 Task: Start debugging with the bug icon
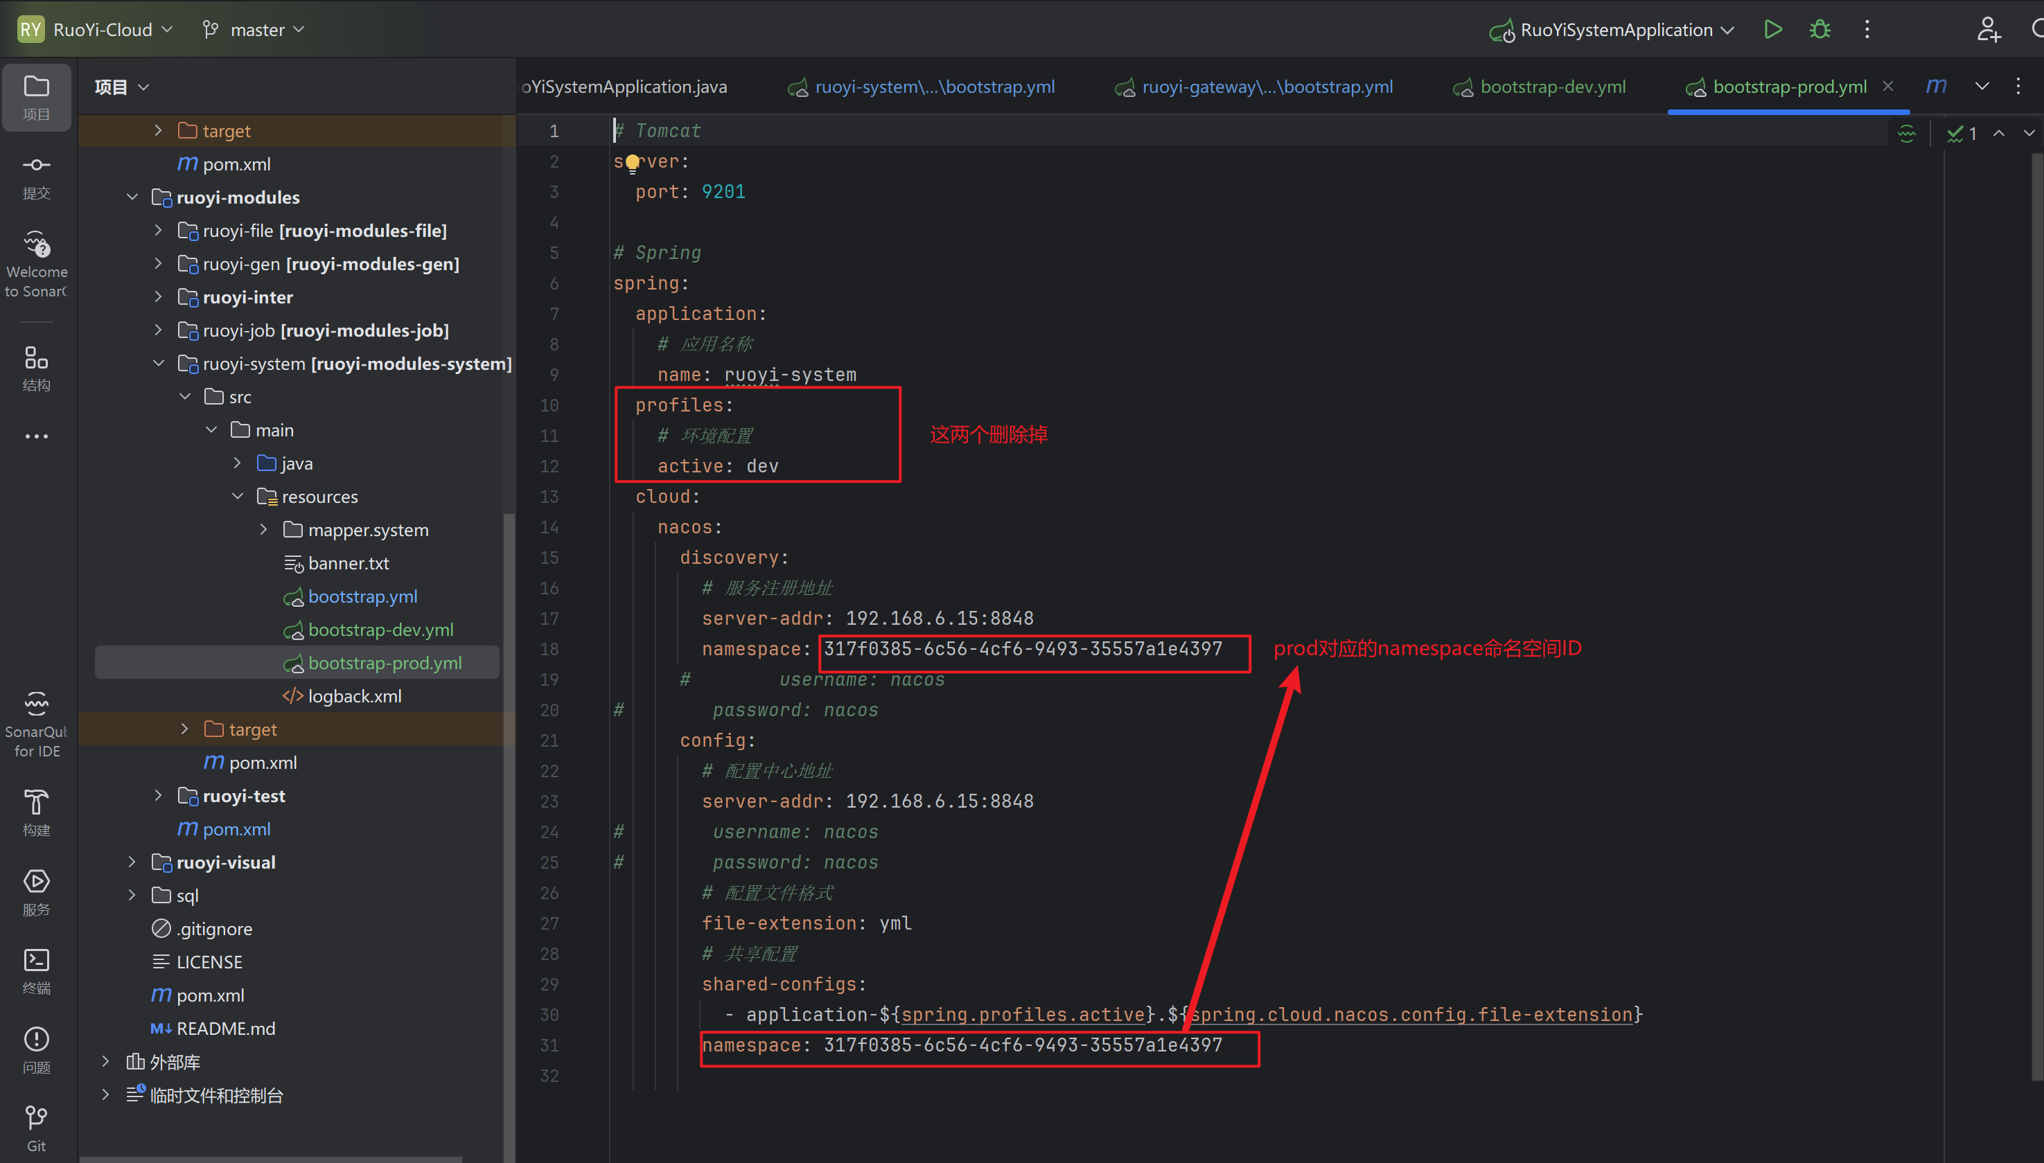point(1820,30)
